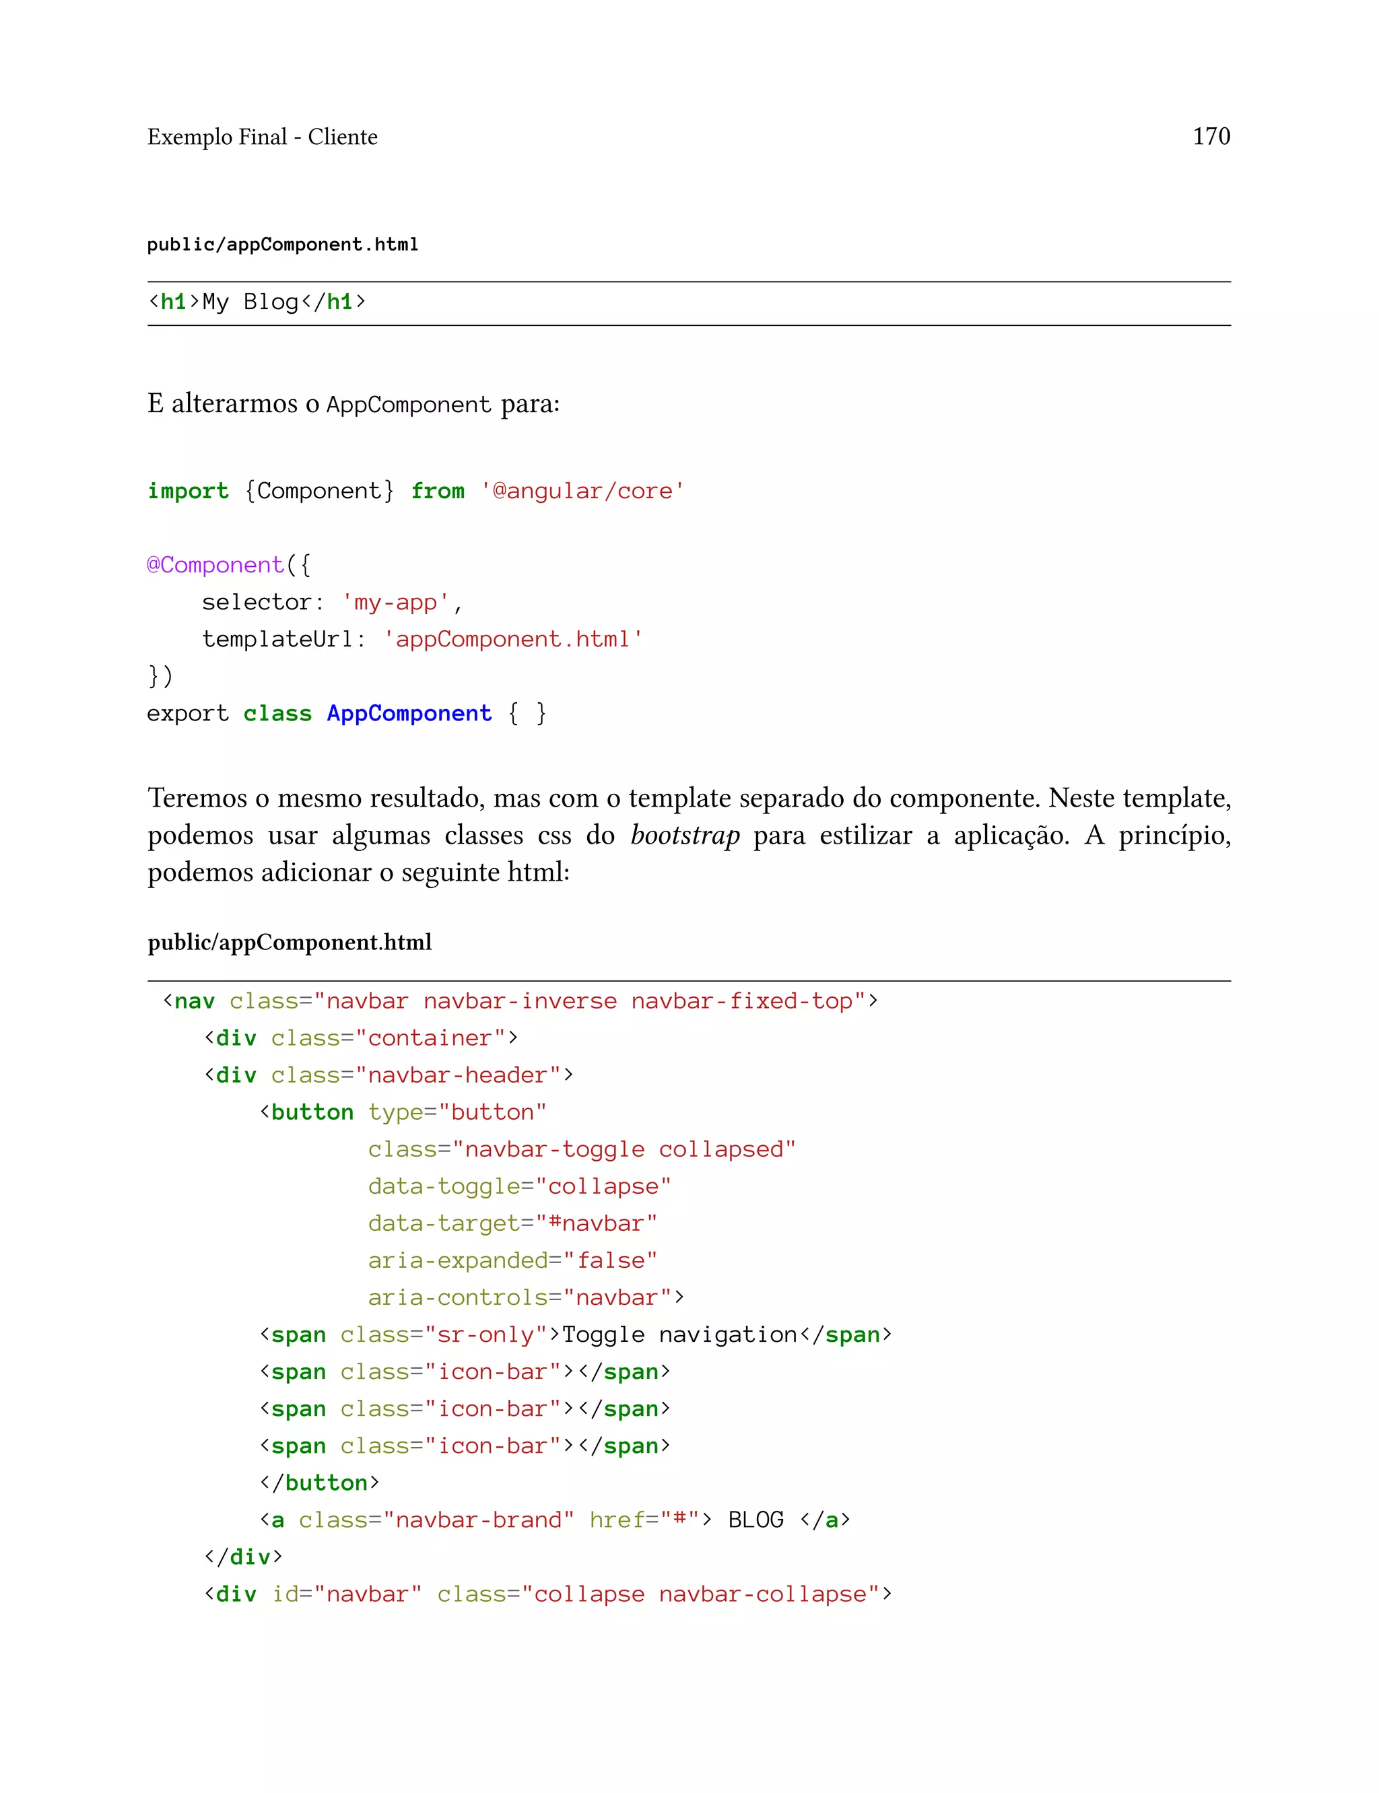Click the italic word 'bootstrap' in the paragraph
The width and height of the screenshot is (1379, 1793).
(685, 836)
